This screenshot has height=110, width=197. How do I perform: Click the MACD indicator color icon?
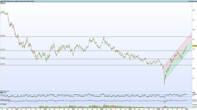[1, 100]
